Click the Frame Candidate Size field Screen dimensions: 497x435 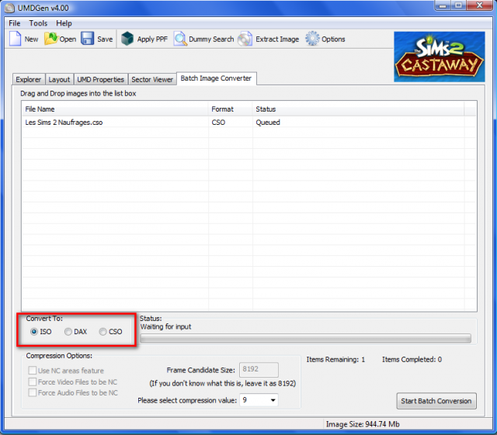click(259, 369)
